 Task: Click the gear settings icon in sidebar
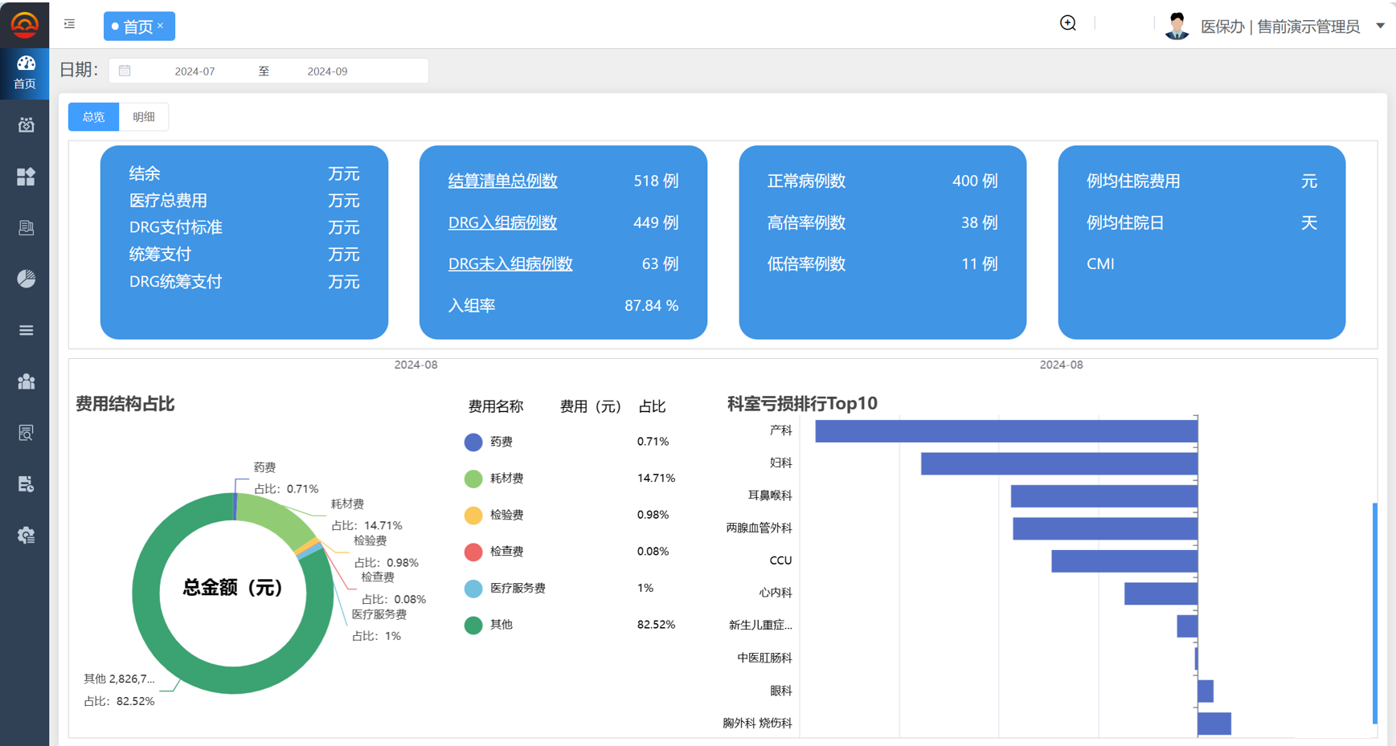(x=26, y=536)
